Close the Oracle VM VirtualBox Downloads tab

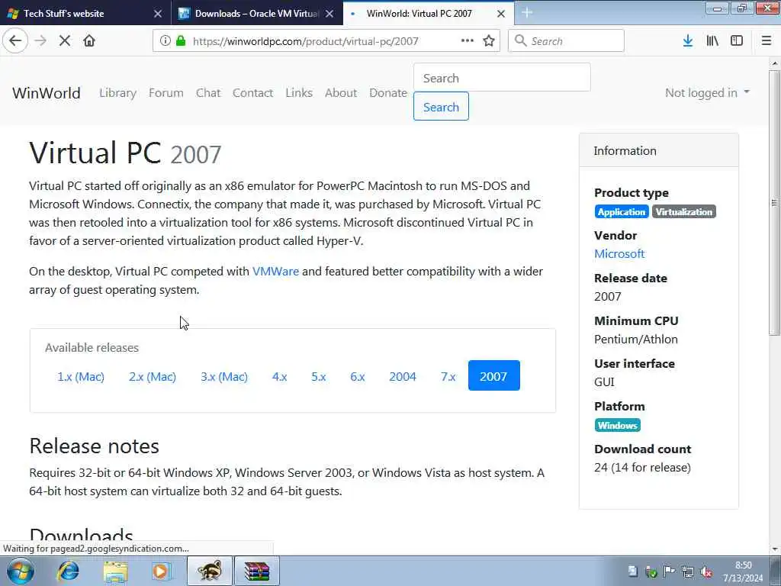pyautogui.click(x=329, y=14)
